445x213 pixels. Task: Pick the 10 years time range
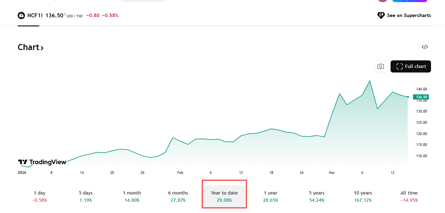(x=363, y=196)
